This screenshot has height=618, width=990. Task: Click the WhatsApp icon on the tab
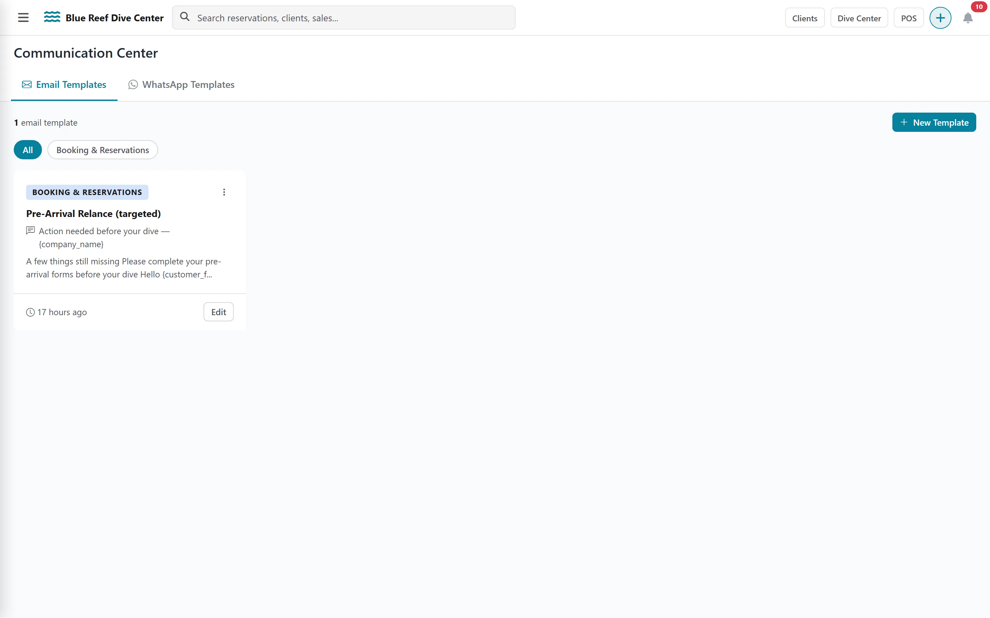click(133, 84)
